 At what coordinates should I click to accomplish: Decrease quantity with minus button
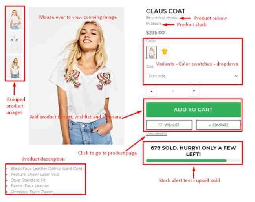152,91
